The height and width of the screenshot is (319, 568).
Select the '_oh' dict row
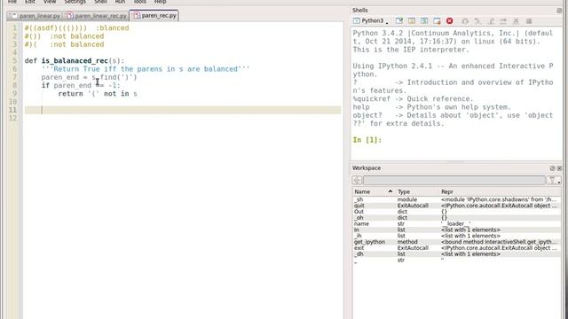point(457,218)
